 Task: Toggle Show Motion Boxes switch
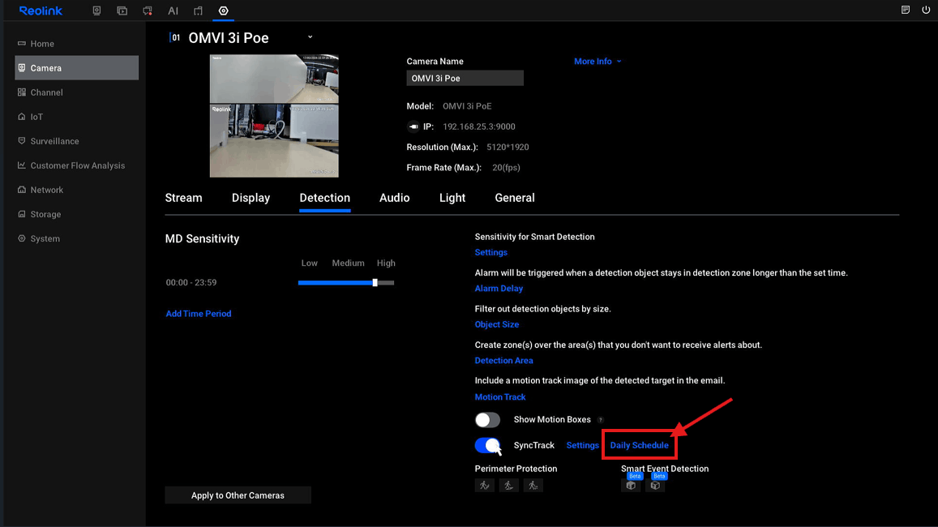point(487,420)
